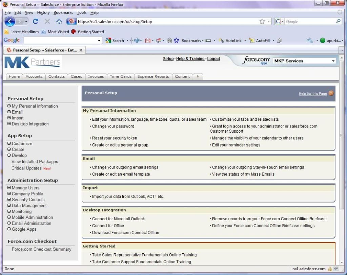347x275 pixels.
Task: Open the Getting Started bookmark
Action: point(87,32)
